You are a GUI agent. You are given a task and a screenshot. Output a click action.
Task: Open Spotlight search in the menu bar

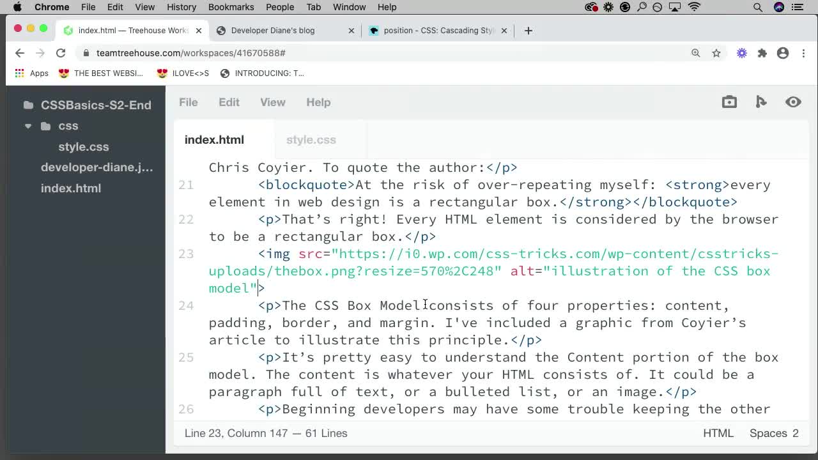click(x=757, y=7)
